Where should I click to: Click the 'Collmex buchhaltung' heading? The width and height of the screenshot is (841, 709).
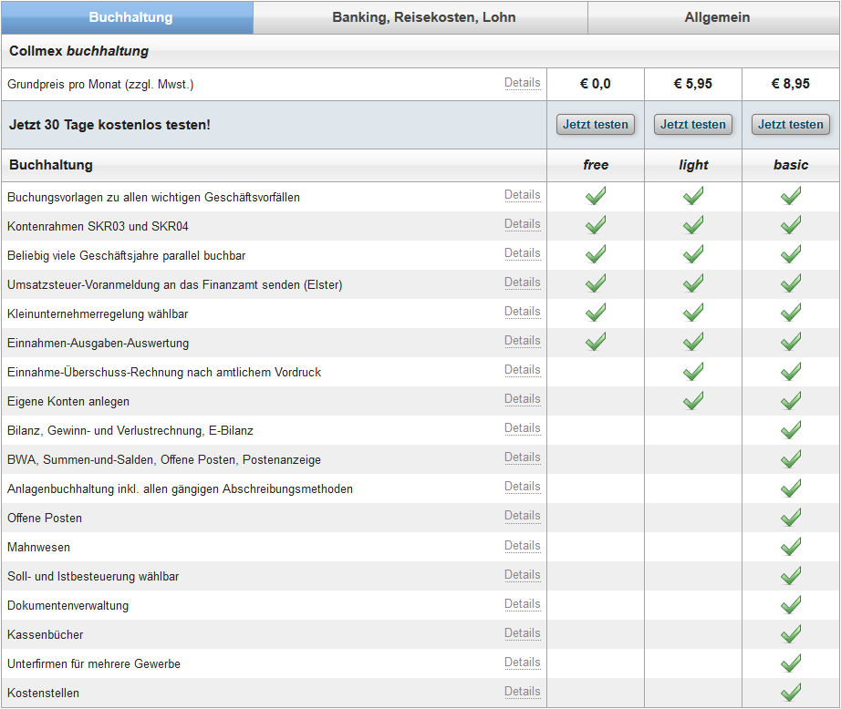(x=78, y=51)
